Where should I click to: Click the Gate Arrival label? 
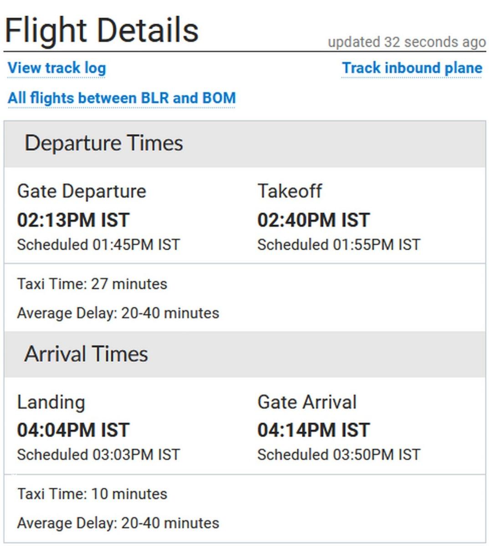pyautogui.click(x=307, y=402)
